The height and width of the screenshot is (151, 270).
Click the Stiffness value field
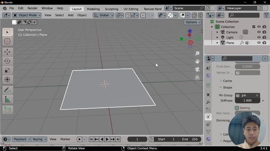[248, 101]
